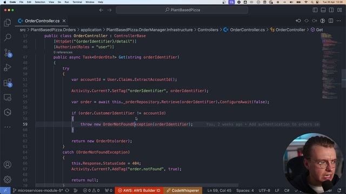
Task: Open the View menu
Action: coord(51,2)
